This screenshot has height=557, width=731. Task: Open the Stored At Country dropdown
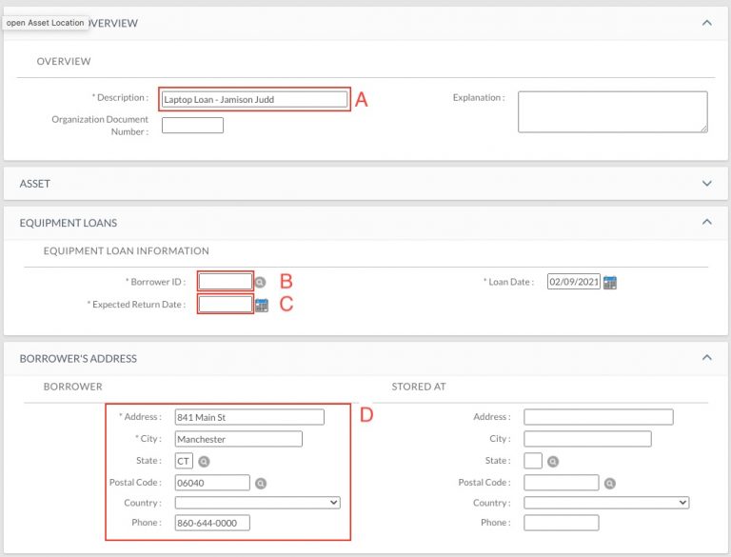(x=606, y=503)
